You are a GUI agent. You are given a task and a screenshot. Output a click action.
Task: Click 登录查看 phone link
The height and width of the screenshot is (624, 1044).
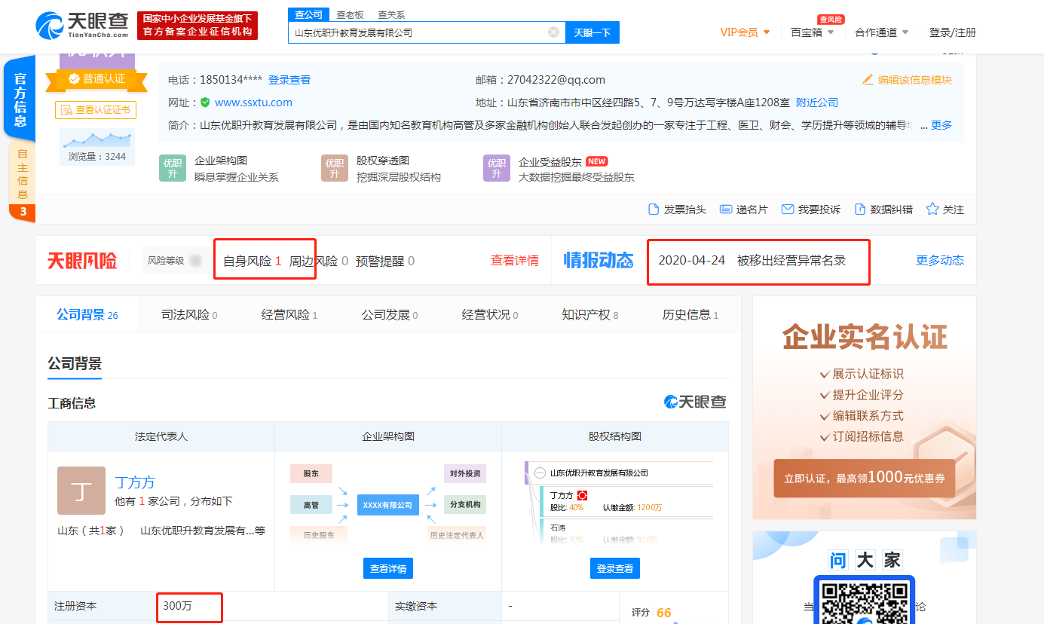(x=289, y=80)
